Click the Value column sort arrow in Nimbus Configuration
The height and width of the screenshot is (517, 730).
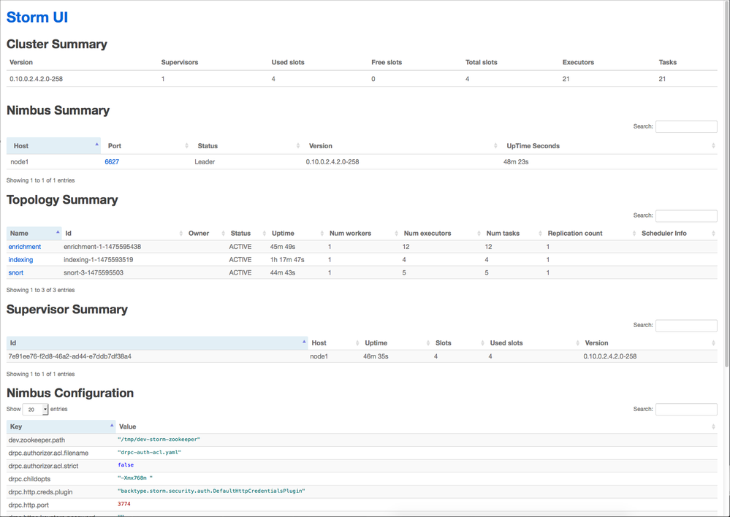(714, 426)
